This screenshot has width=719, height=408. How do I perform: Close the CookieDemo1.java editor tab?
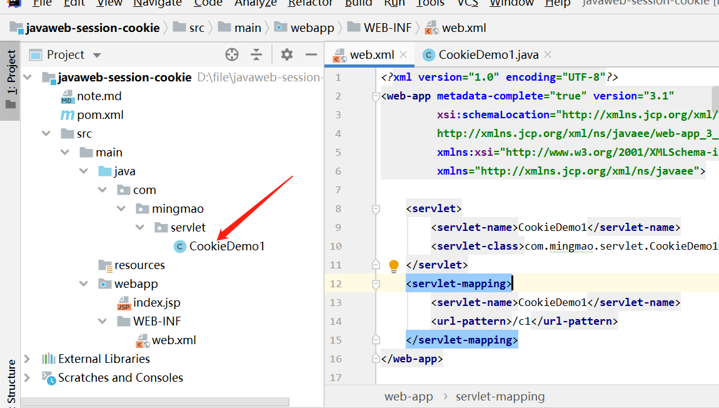(548, 54)
